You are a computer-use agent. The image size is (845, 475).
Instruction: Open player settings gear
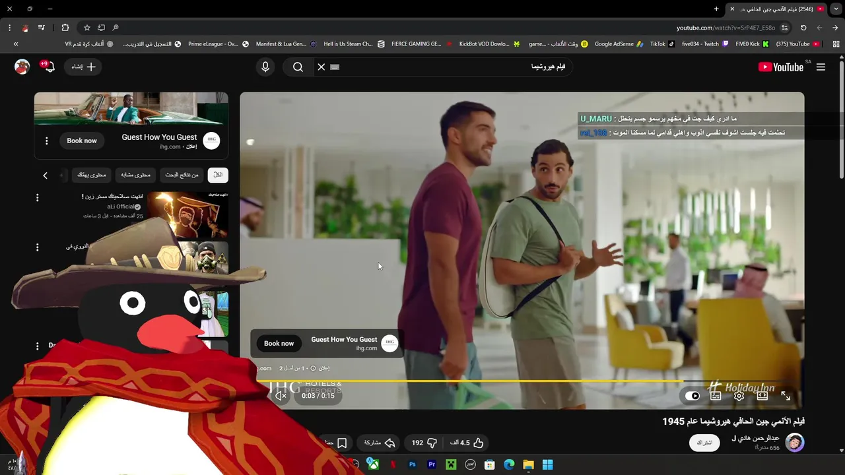tap(739, 396)
